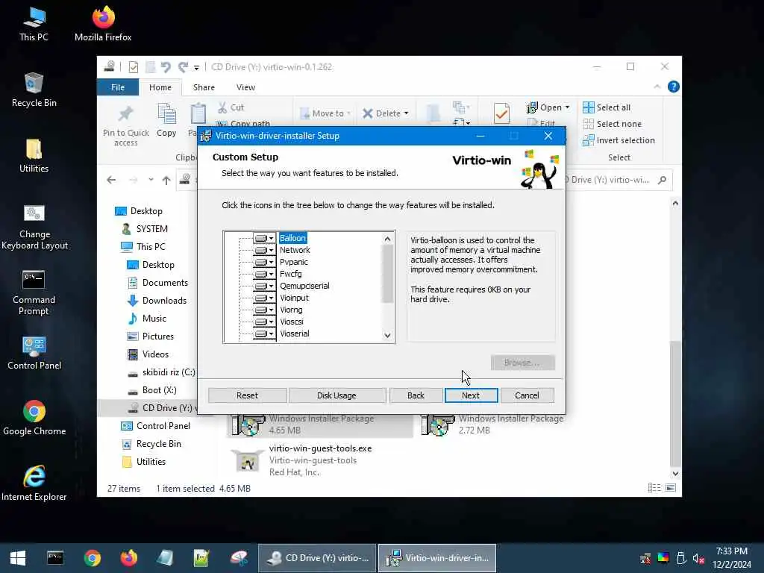
Task: Select the Recycle Bin desktop icon
Action: pyautogui.click(x=34, y=90)
